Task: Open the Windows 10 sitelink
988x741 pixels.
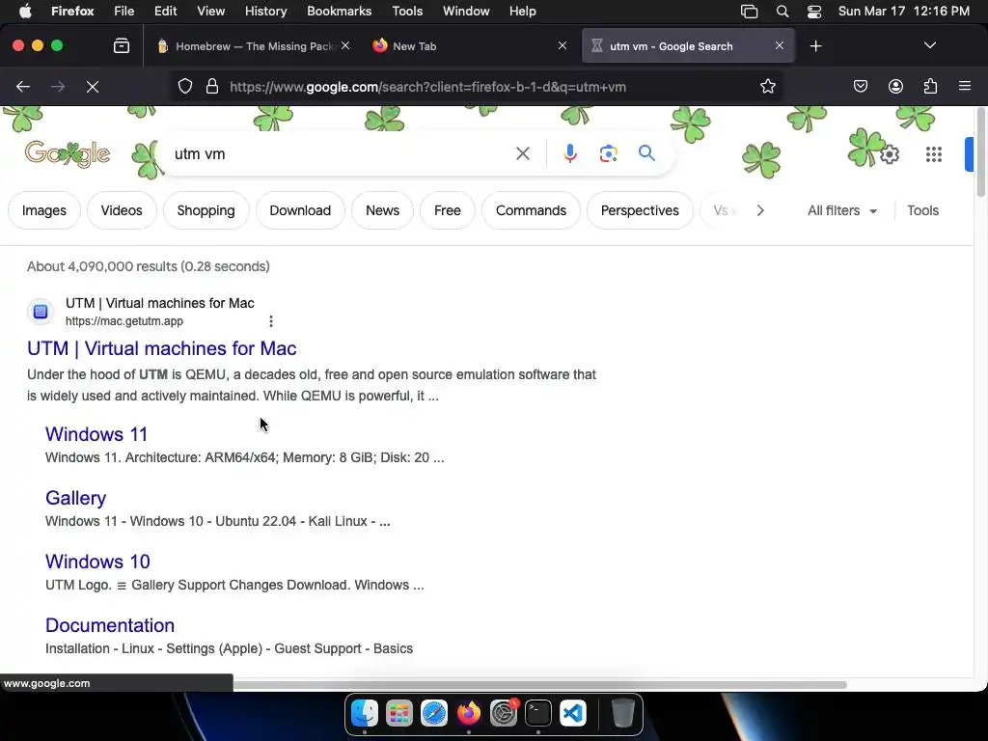Action: [x=97, y=562]
